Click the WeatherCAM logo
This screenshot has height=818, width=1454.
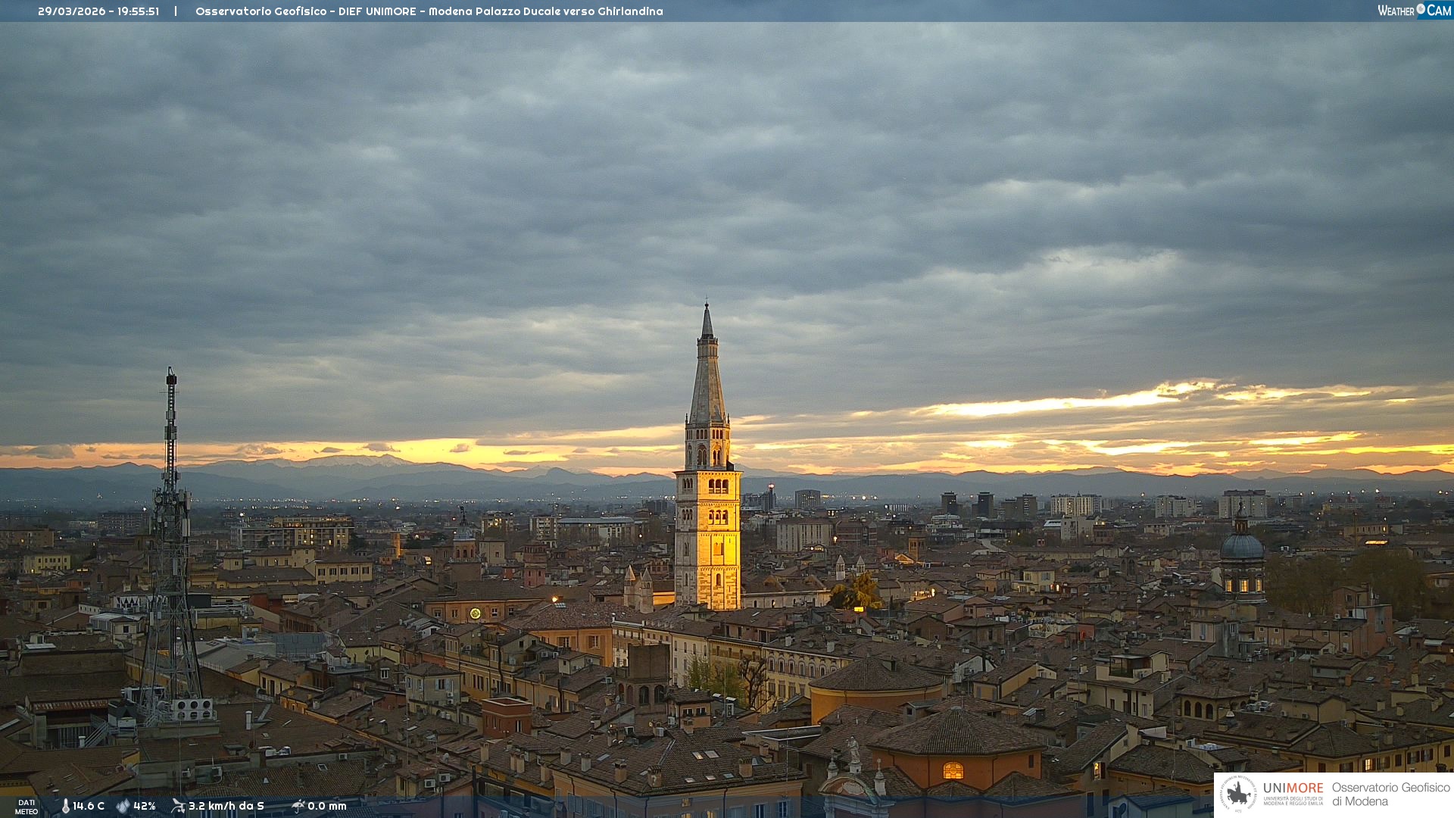pyautogui.click(x=1414, y=11)
